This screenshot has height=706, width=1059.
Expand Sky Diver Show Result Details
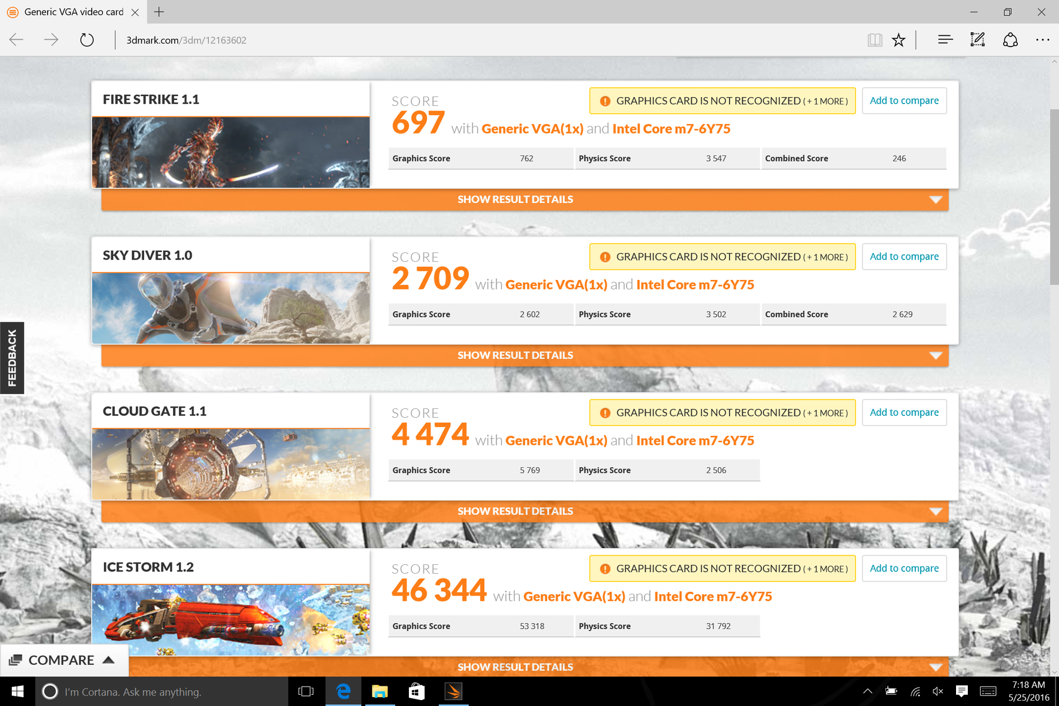pyautogui.click(x=525, y=355)
